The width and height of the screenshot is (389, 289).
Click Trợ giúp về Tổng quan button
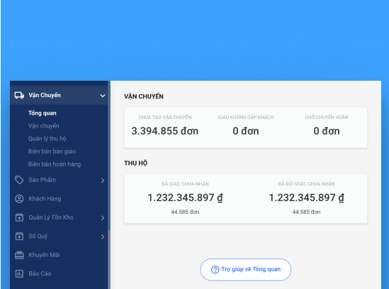246,270
